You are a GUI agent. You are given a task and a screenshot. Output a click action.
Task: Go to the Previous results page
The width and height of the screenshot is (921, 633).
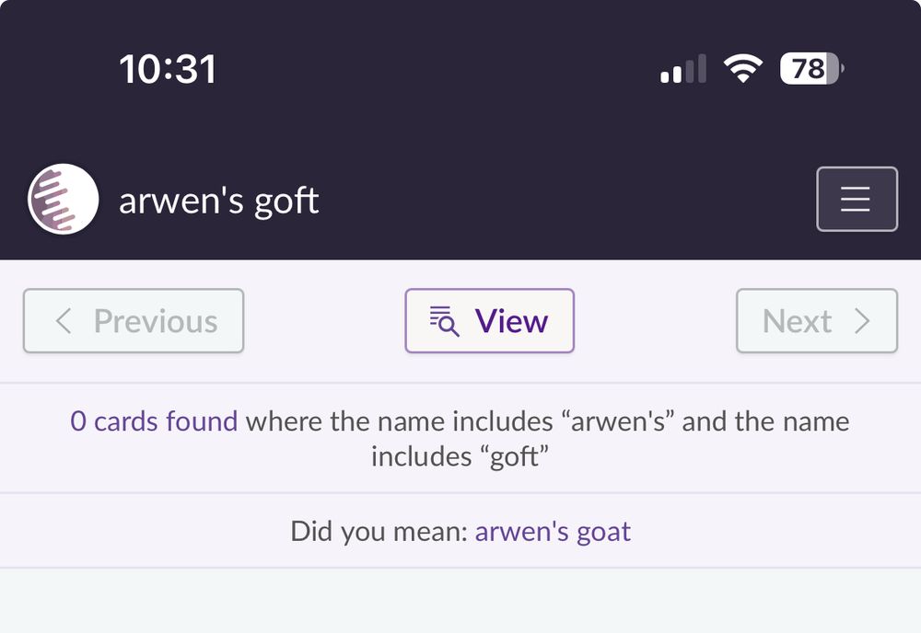tap(134, 321)
